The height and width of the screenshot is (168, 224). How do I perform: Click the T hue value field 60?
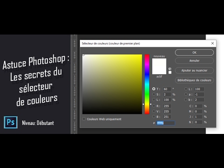[167, 89]
